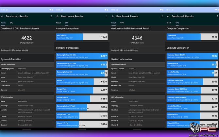Viewport: 219px width, 137px height.
Task: Select Google Pixel 7 Pro bar scoring 4625
Action: (x=192, y=107)
